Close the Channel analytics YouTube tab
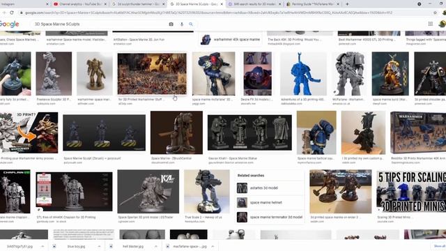The image size is (446, 251). pos(105,4)
